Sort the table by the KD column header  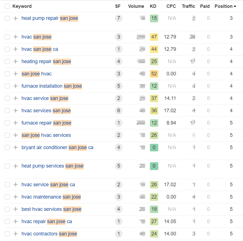coord(153,6)
